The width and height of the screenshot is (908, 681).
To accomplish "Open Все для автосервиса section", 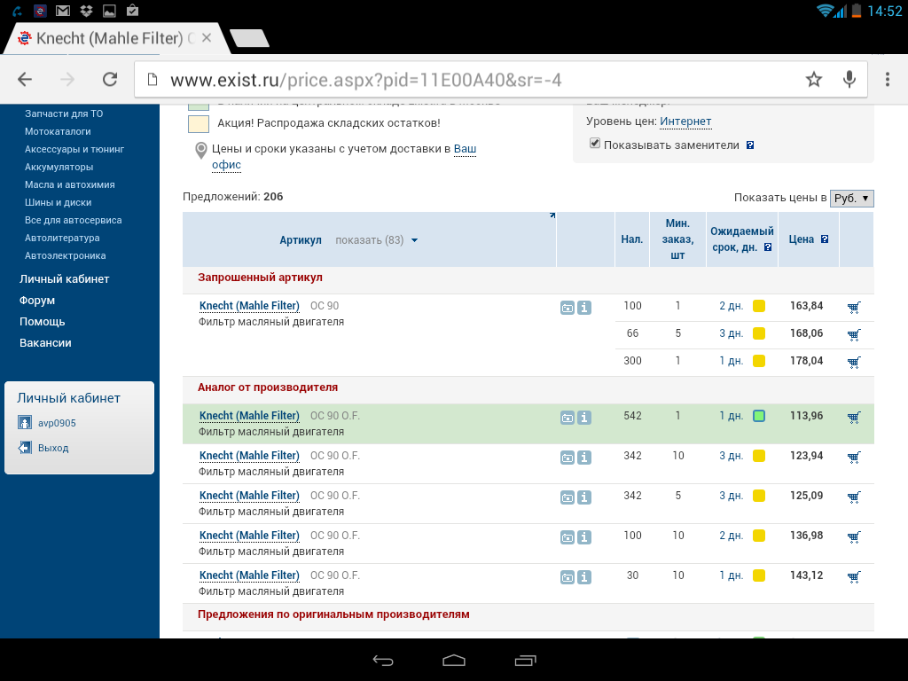I will [x=73, y=220].
